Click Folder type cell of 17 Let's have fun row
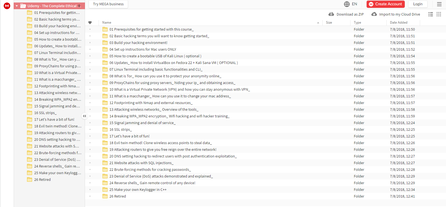The height and width of the screenshot is (207, 446). click(x=359, y=136)
